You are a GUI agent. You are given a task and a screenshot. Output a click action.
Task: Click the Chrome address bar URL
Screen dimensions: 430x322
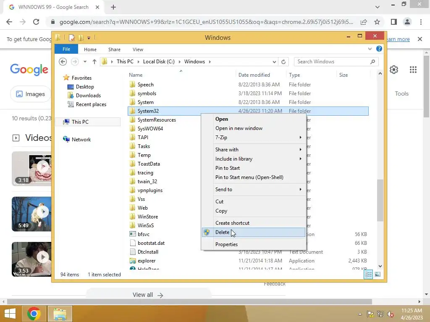click(206, 22)
